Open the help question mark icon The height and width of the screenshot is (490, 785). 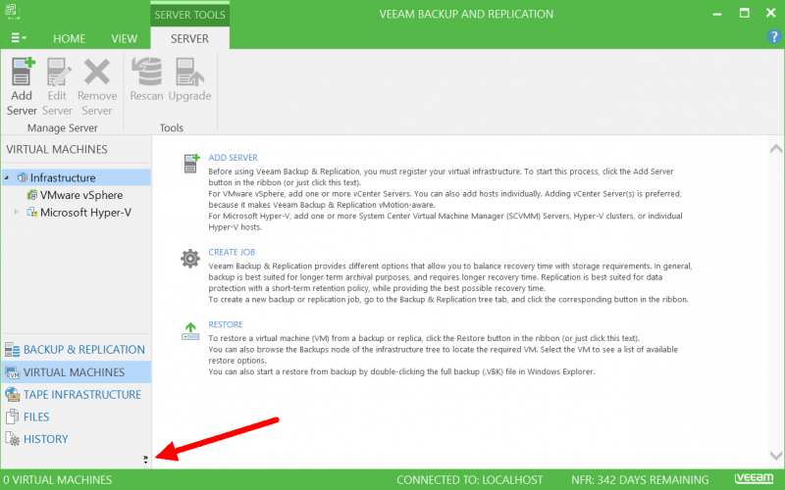pos(773,36)
